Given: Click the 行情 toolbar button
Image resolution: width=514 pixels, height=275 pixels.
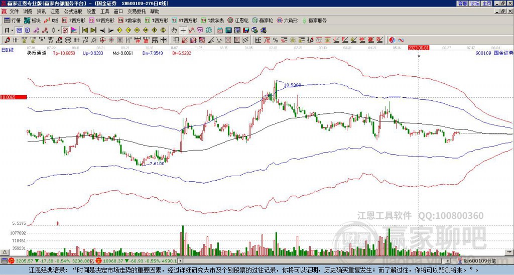Looking at the screenshot, I should tap(13, 20).
